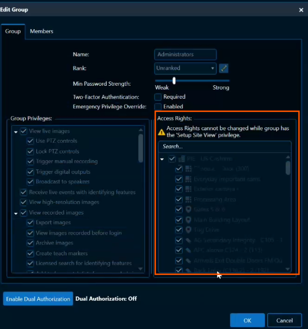Image resolution: width=308 pixels, height=329 pixels.
Task: Click the Access Rights scrollbar thumb
Action: click(288, 168)
